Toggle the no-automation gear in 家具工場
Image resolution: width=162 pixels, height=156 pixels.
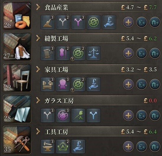pyautogui.click(x=78, y=84)
